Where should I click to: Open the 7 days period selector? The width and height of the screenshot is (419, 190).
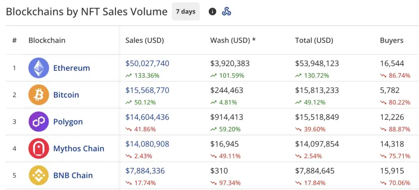click(186, 11)
